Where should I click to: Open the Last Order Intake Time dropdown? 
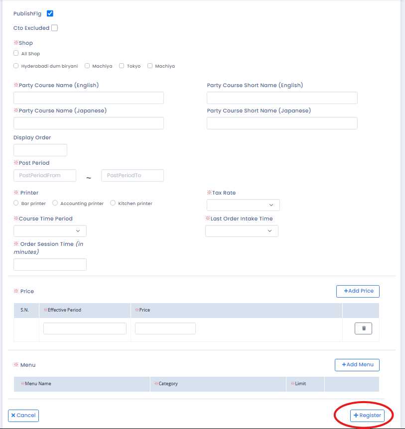click(x=242, y=231)
